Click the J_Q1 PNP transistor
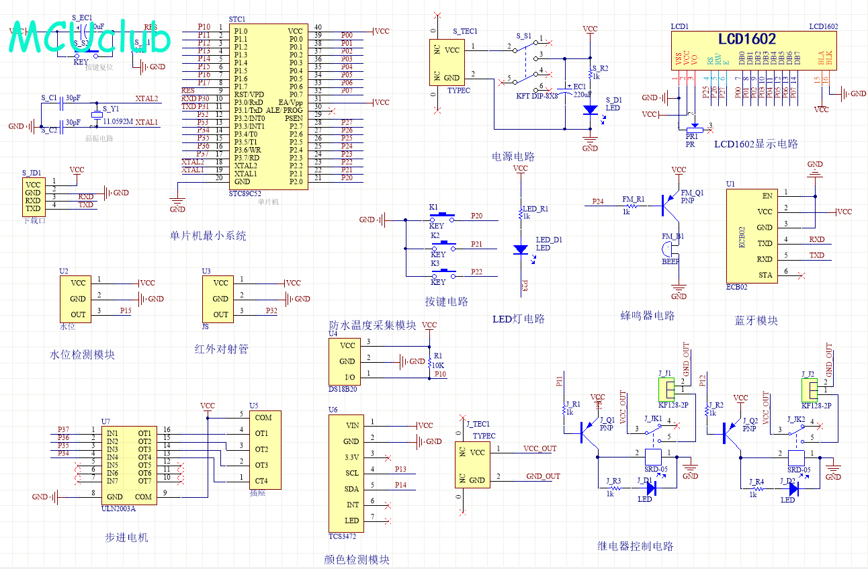This screenshot has width=868, height=569. [589, 430]
